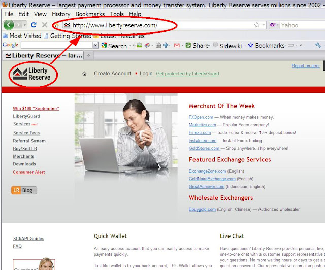Open Gmail from the Google Toolbar
The height and width of the screenshot is (270, 325).
(177, 45)
